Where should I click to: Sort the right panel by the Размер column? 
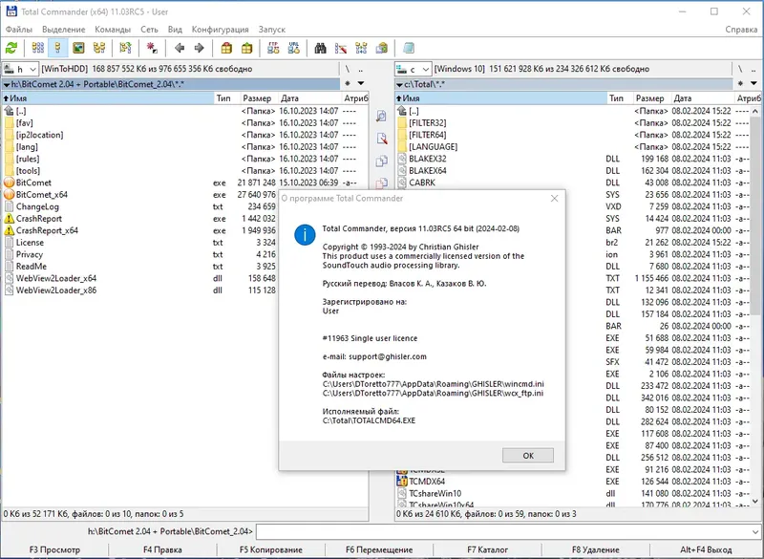coord(650,98)
